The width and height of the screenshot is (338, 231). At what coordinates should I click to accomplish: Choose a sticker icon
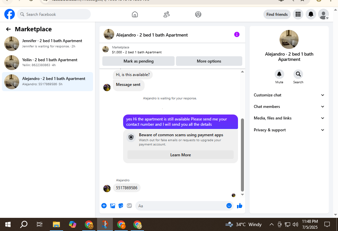(121, 206)
